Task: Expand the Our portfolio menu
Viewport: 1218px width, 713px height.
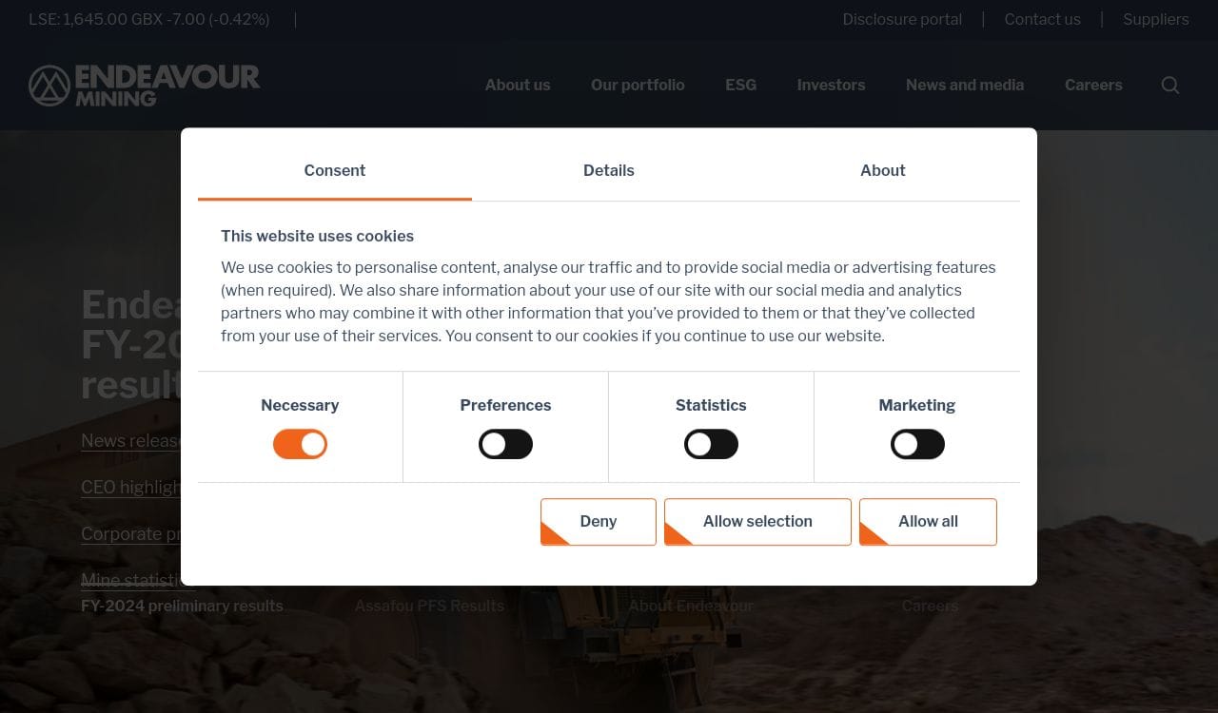Action: pyautogui.click(x=638, y=86)
